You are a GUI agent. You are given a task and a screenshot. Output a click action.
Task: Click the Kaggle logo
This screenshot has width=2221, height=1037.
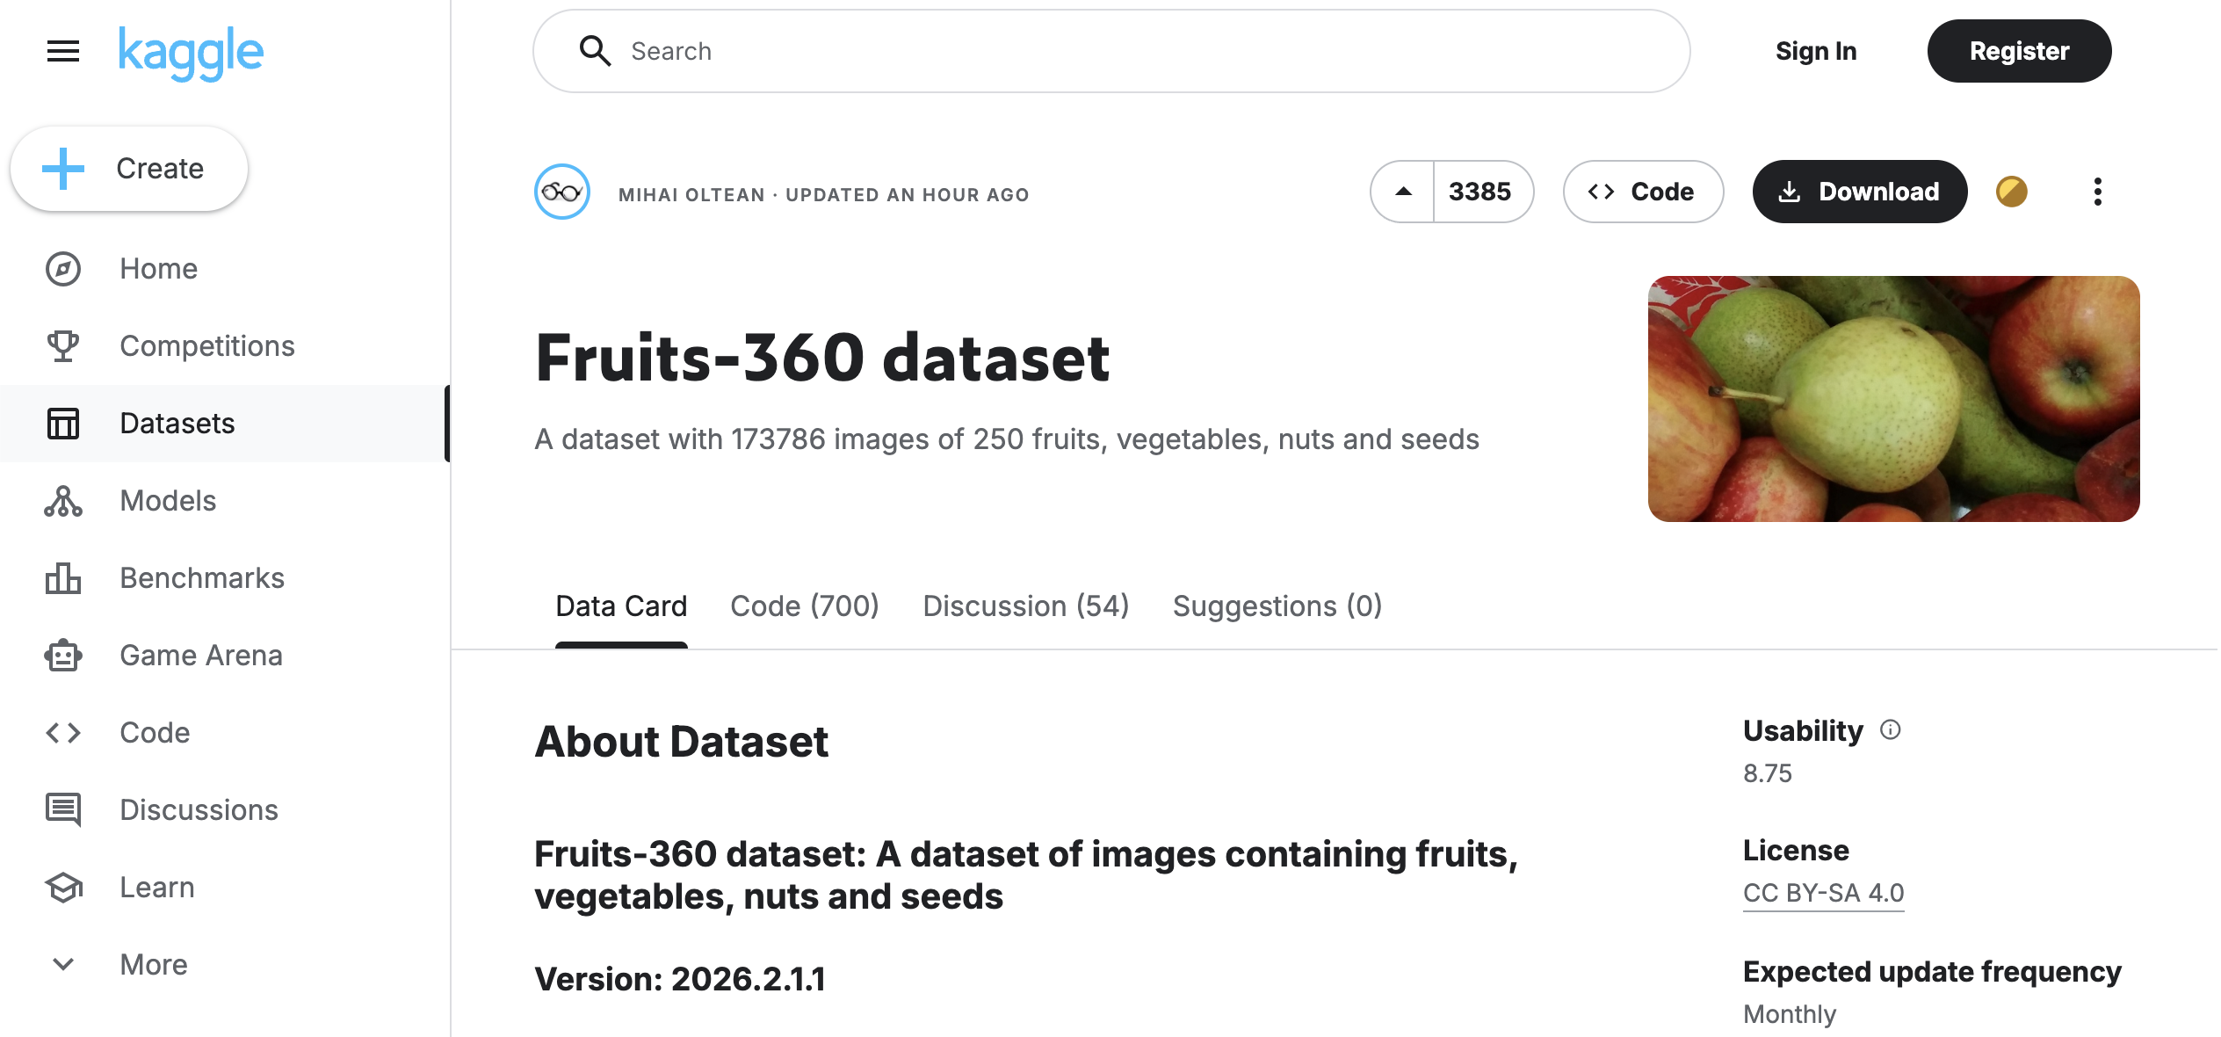pyautogui.click(x=190, y=51)
